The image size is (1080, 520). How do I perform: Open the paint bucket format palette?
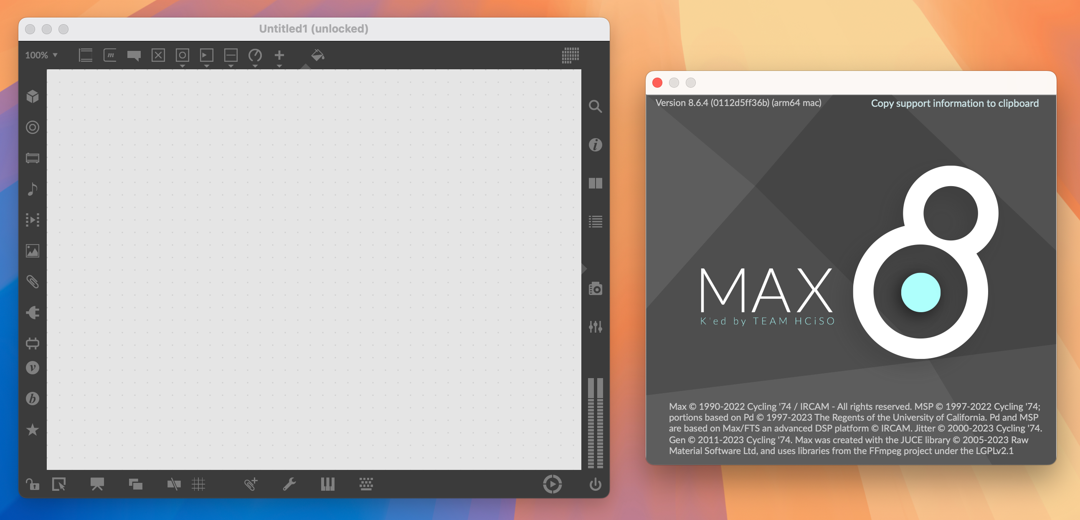click(x=318, y=56)
